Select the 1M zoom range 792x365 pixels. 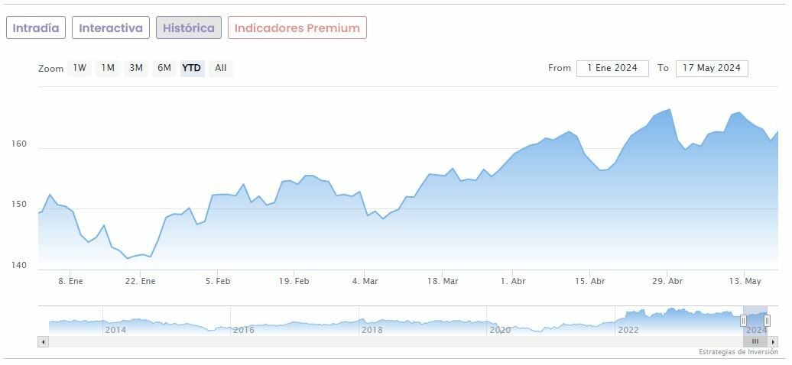coord(108,68)
